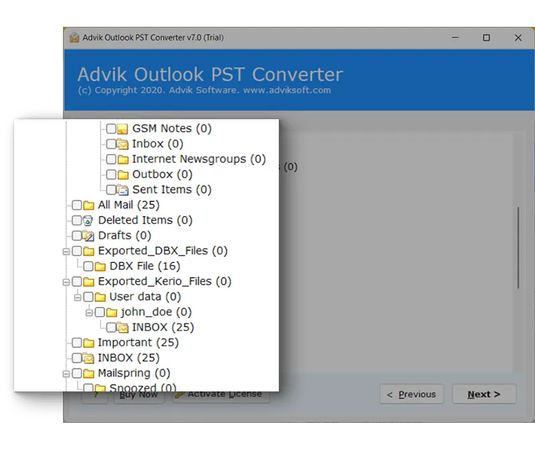
Task: Click the Important folder icon
Action: (x=88, y=343)
